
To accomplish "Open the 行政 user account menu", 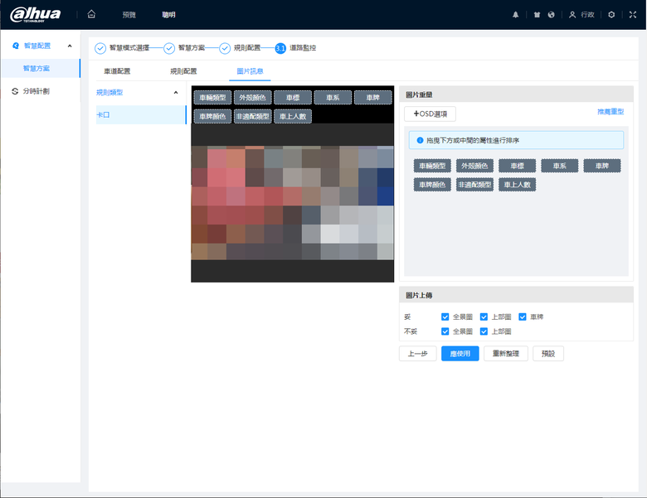I will (581, 15).
